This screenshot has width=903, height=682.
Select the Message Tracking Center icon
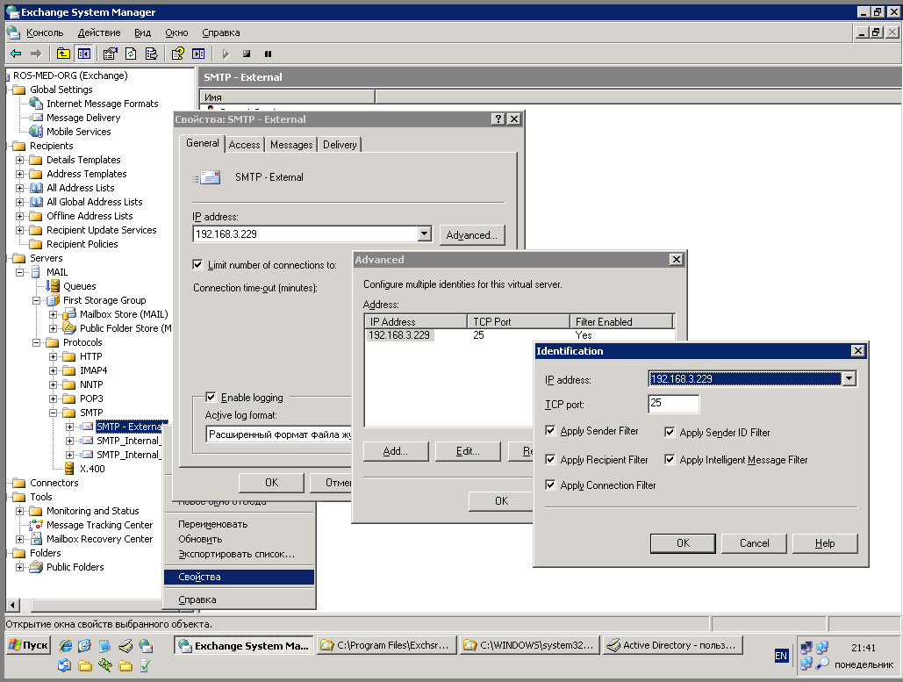coord(36,525)
